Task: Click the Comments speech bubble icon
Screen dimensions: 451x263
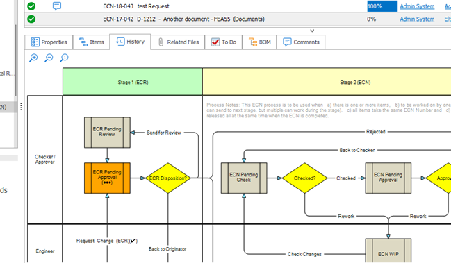Action: (287, 42)
